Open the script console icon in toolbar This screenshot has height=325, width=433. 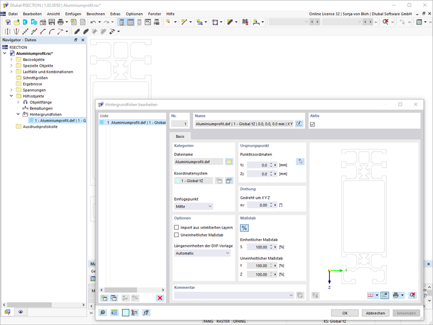[x=148, y=22]
